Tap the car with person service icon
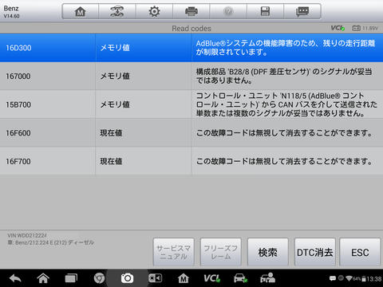This screenshot has height=287, width=383. click(x=267, y=278)
